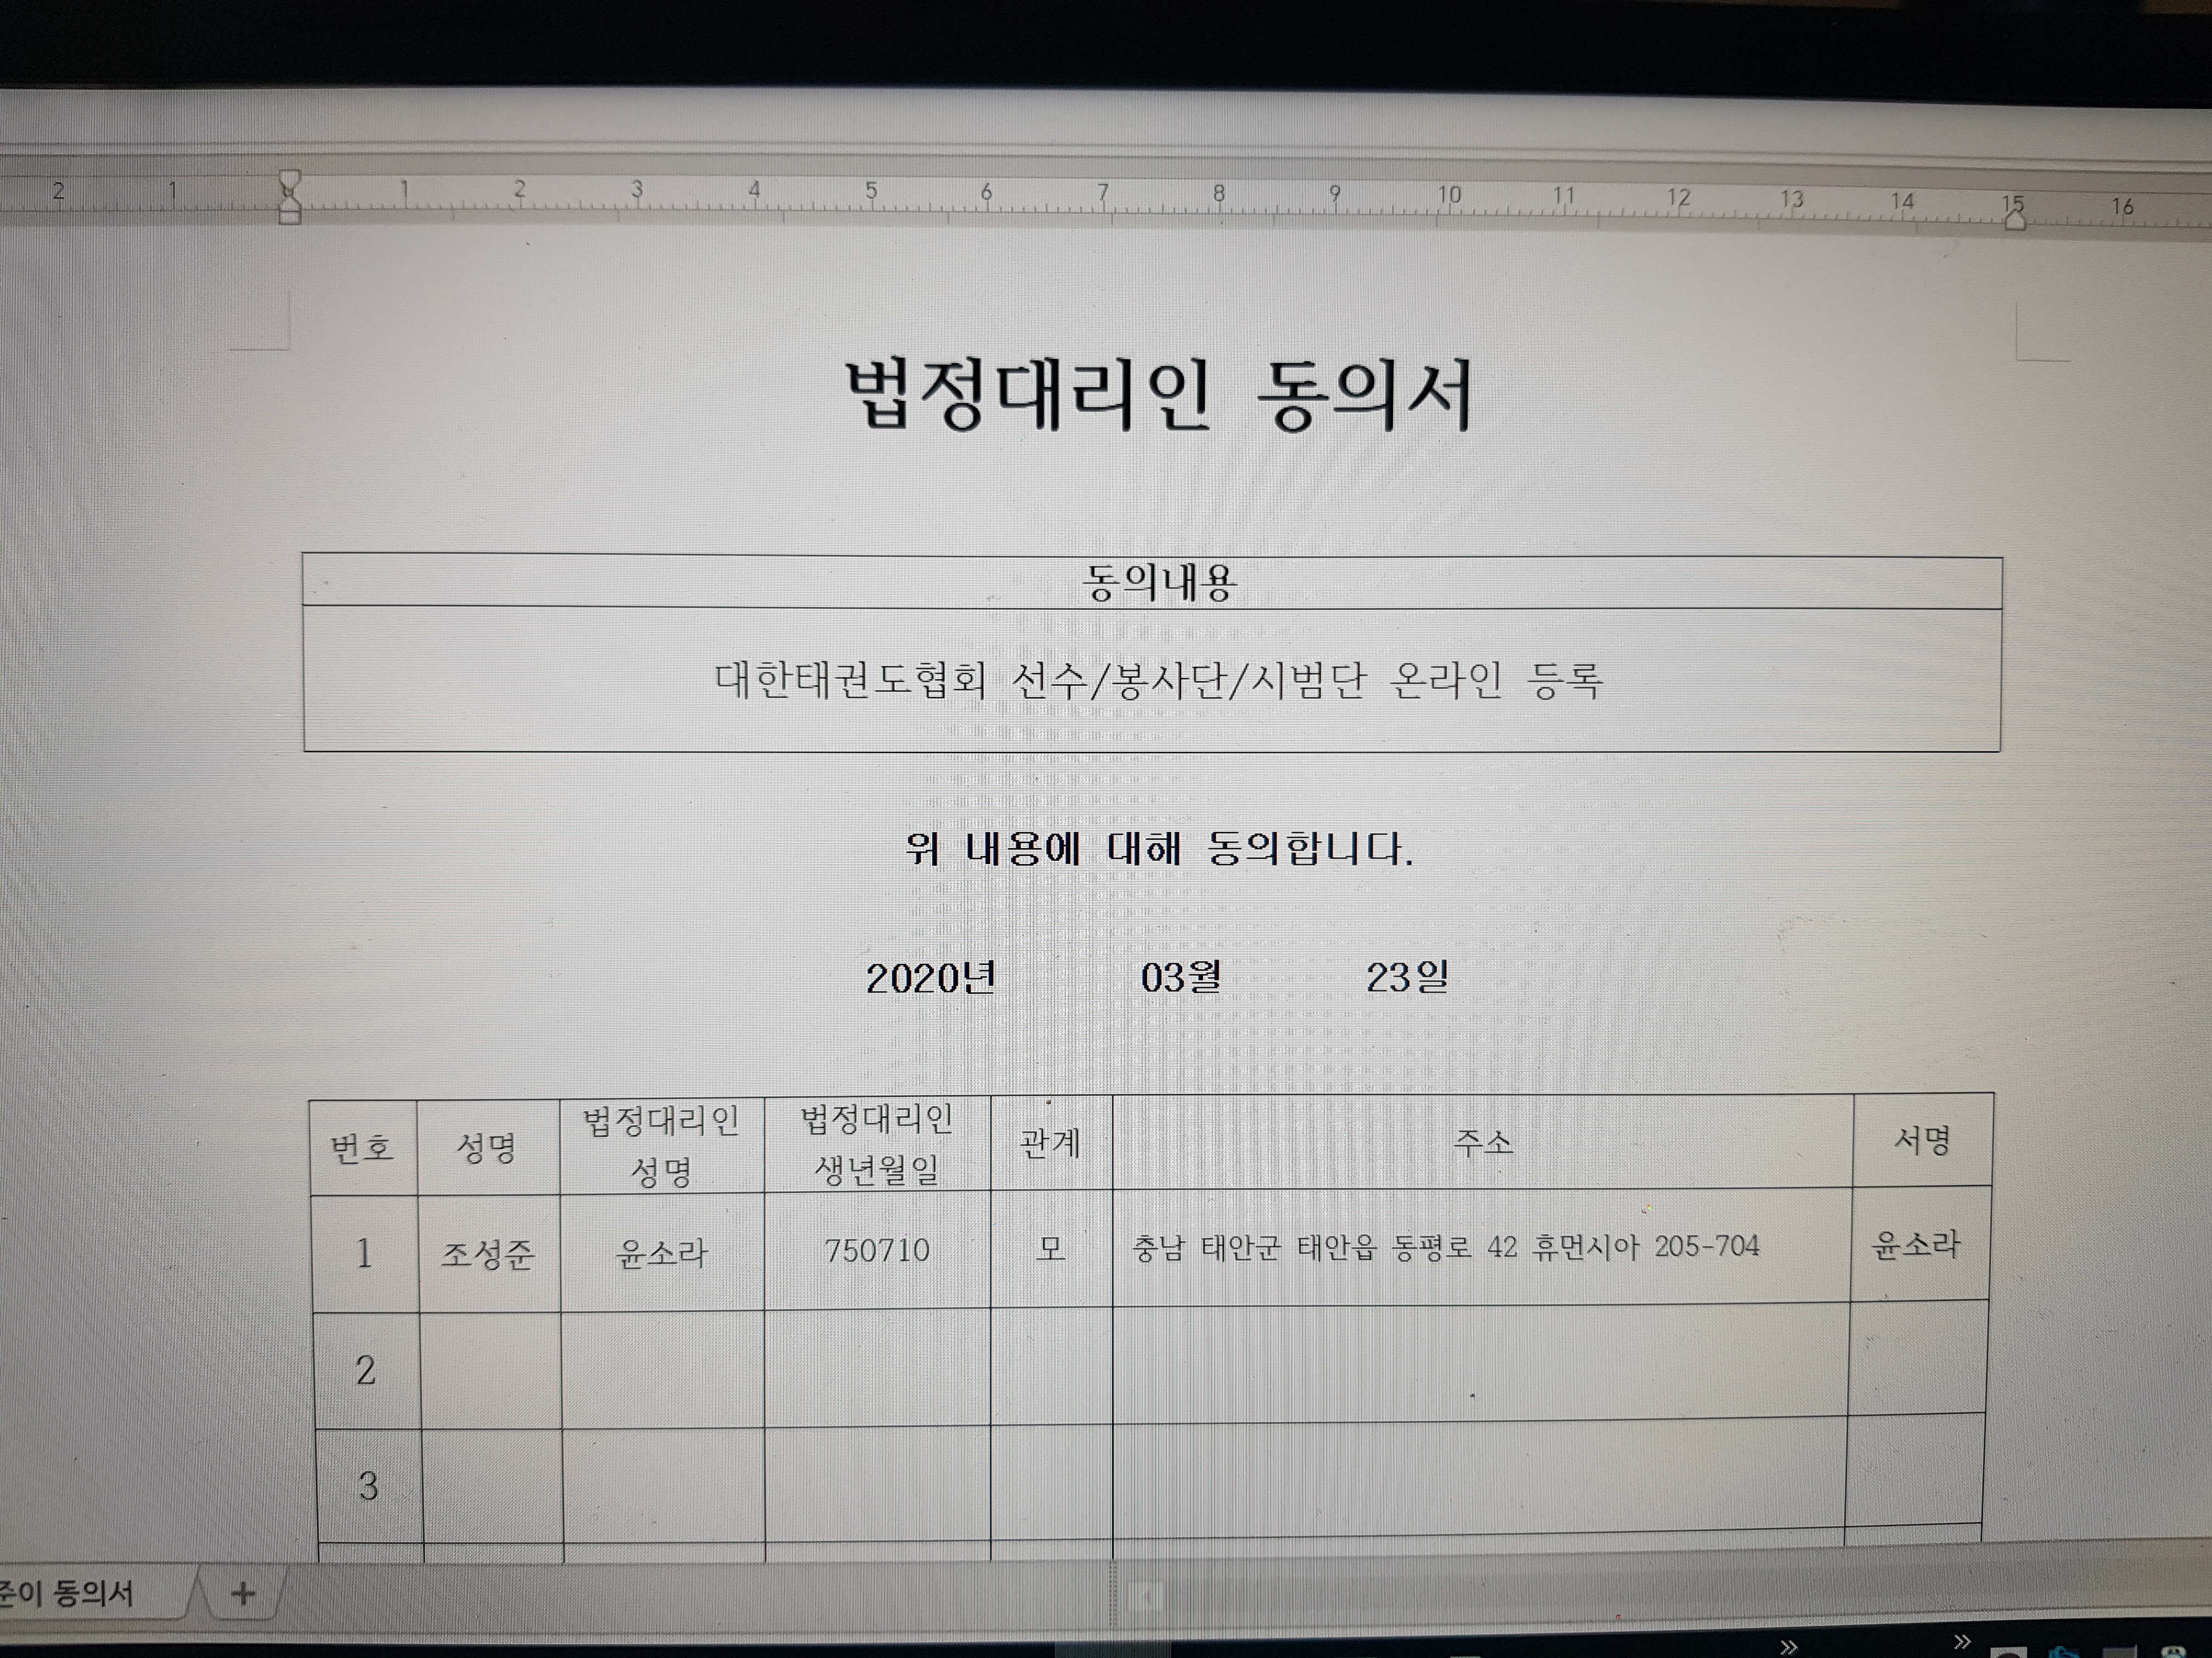Click the row number 2 cell
The width and height of the screenshot is (2212, 1658).
pos(366,1370)
